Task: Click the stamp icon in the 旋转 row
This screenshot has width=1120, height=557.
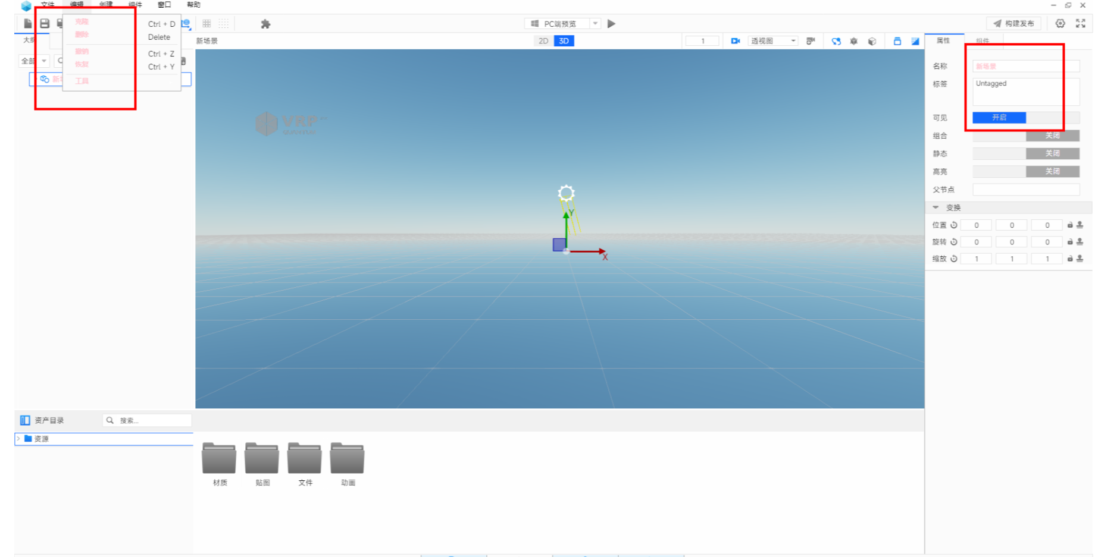Action: [1080, 242]
